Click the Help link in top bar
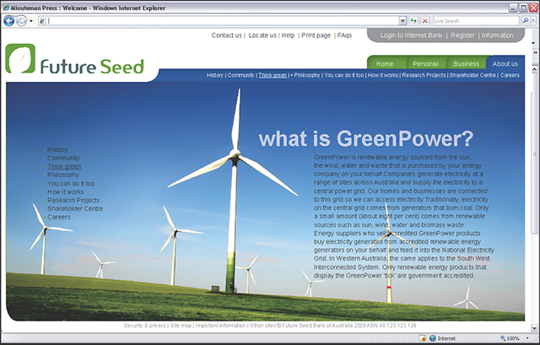This screenshot has width=540, height=345. pyautogui.click(x=288, y=35)
